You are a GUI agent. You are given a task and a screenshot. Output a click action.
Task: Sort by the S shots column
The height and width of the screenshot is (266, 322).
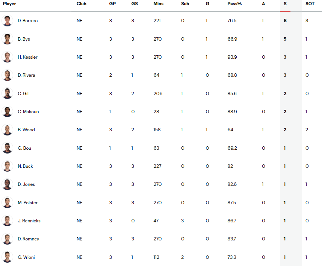285,4
